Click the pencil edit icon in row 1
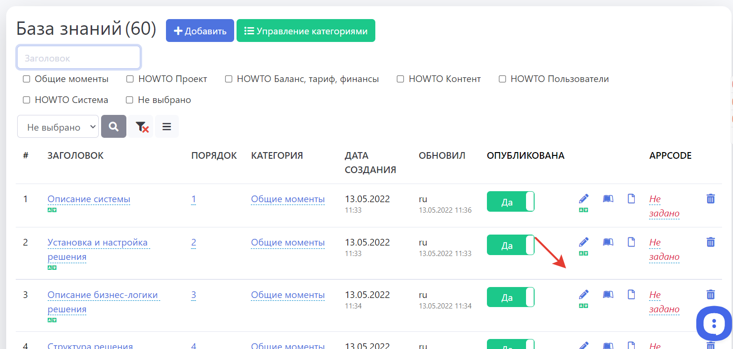Viewport: 733px width, 349px height. click(584, 198)
